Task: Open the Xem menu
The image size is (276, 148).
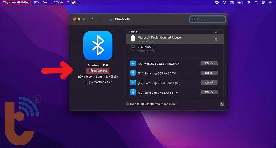Action: (x=46, y=2)
